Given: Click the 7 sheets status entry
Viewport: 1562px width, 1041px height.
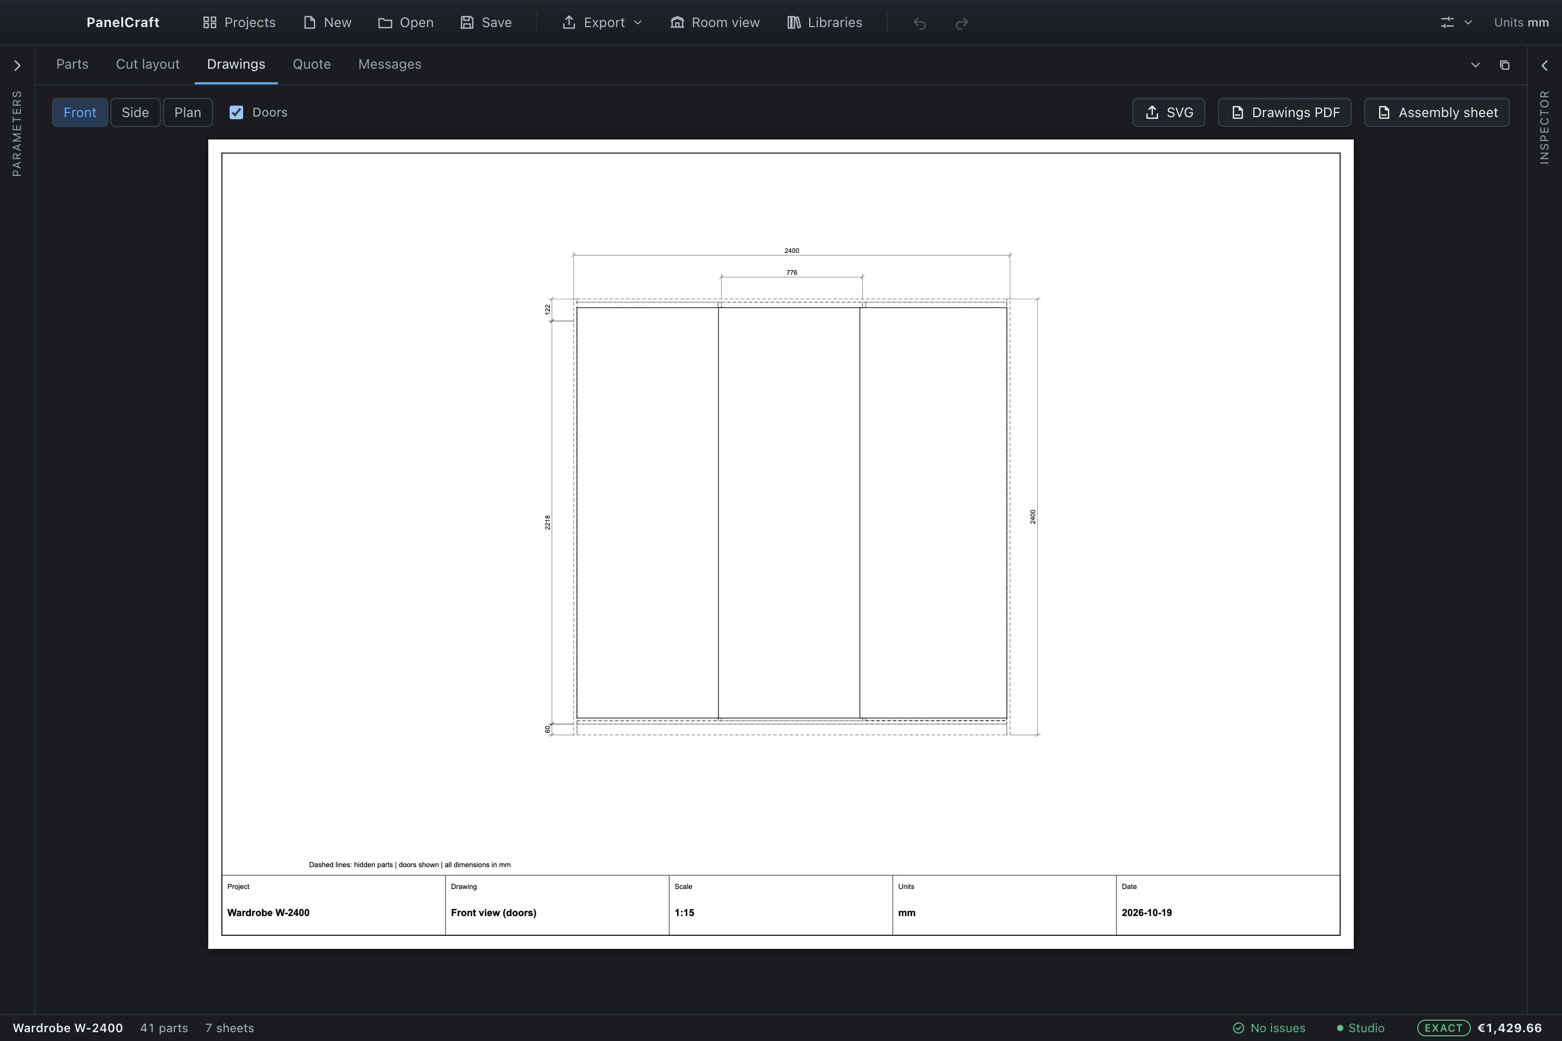Looking at the screenshot, I should tap(229, 1027).
